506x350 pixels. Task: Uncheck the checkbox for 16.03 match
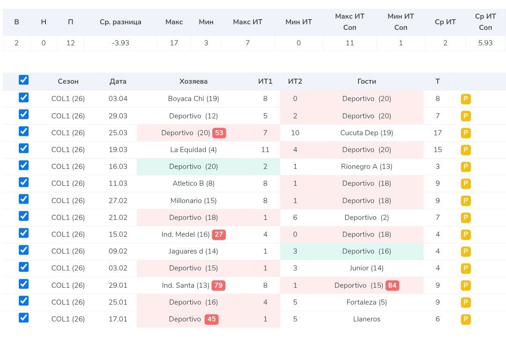click(24, 165)
